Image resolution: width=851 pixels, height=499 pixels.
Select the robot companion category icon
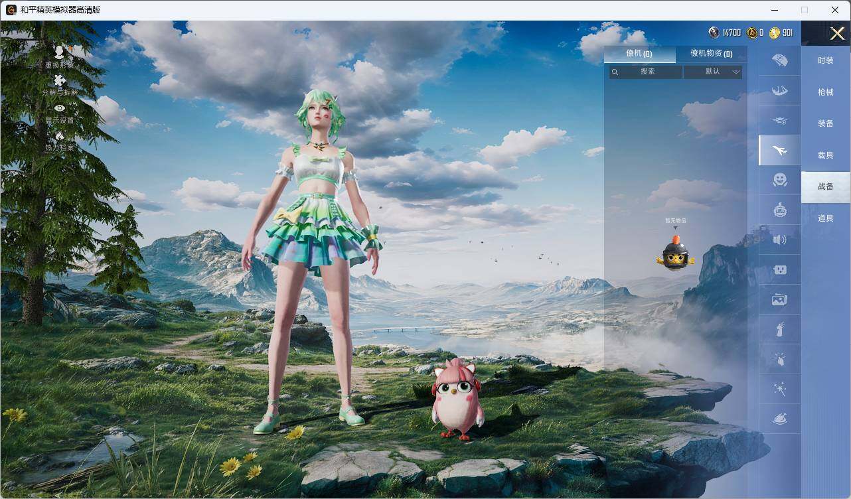[780, 210]
